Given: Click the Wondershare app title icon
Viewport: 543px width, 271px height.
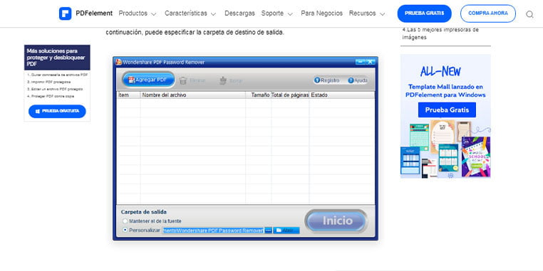Looking at the screenshot, I should 118,62.
